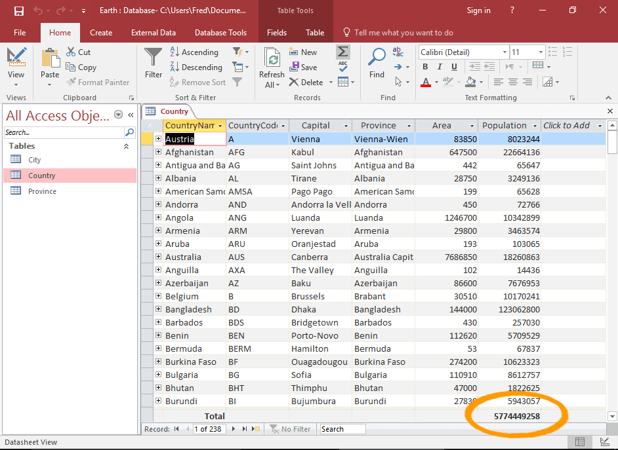Image resolution: width=618 pixels, height=450 pixels.
Task: Toggle Underline formatting
Action: click(x=453, y=66)
